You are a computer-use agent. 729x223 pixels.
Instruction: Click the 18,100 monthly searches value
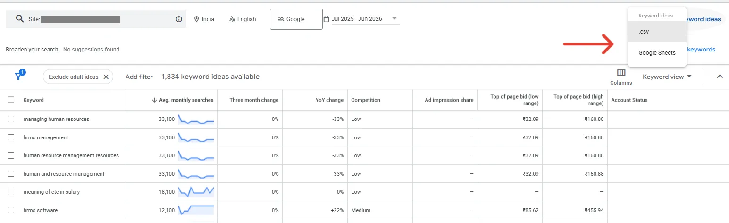167,192
